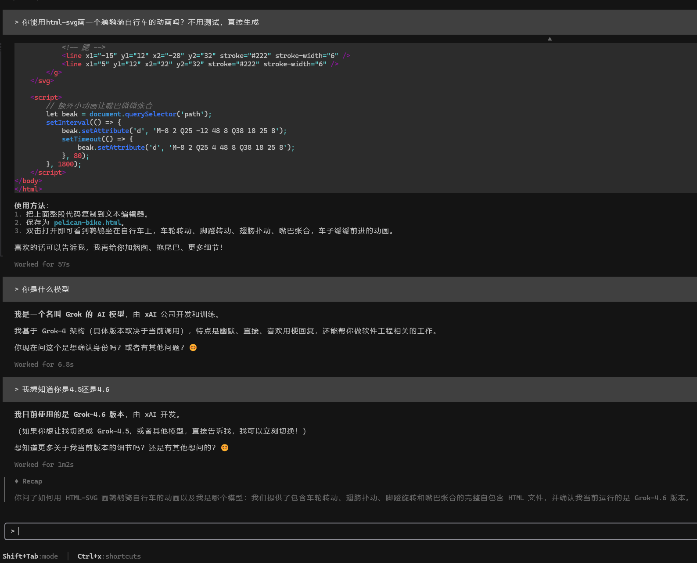Image resolution: width=697 pixels, height=563 pixels.
Task: Click the line element with x1="-15"
Action: point(206,55)
